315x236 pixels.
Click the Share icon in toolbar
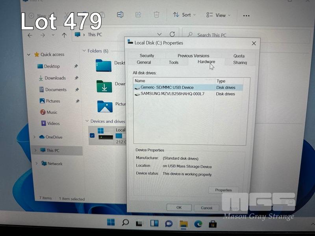click(x=138, y=15)
